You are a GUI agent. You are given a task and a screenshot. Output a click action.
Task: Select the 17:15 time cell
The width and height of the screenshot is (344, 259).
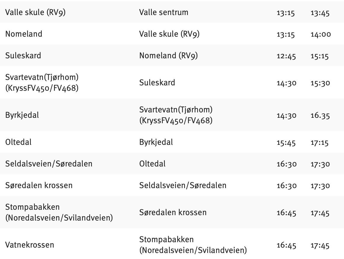point(320,142)
